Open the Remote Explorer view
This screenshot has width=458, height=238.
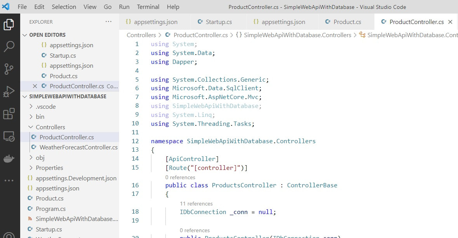coord(9,136)
